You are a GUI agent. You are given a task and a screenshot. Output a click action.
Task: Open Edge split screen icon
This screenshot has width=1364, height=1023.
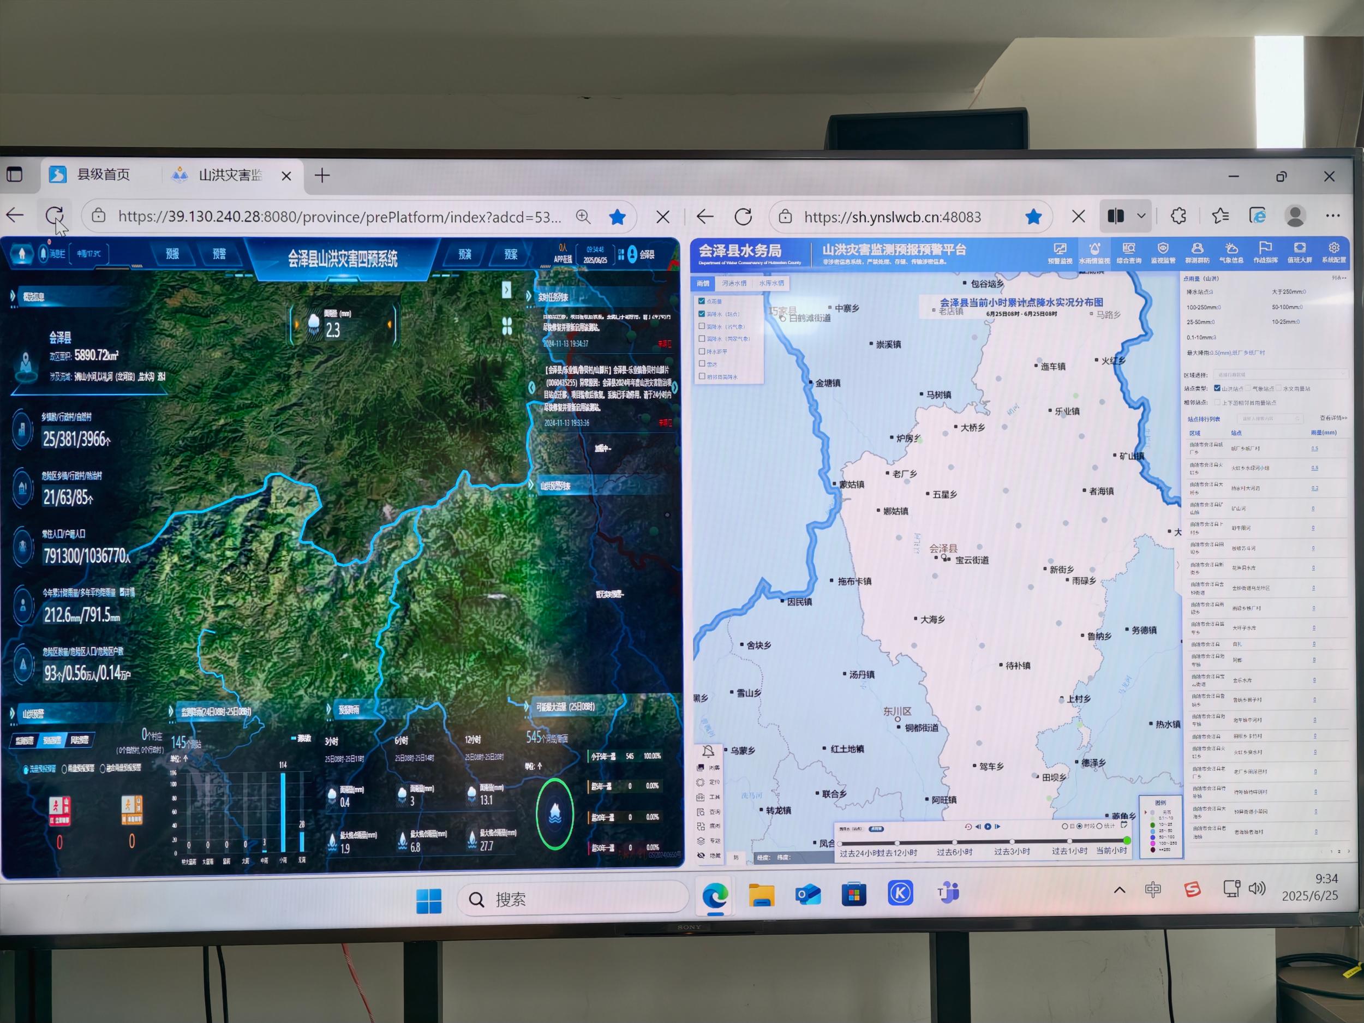1116,216
